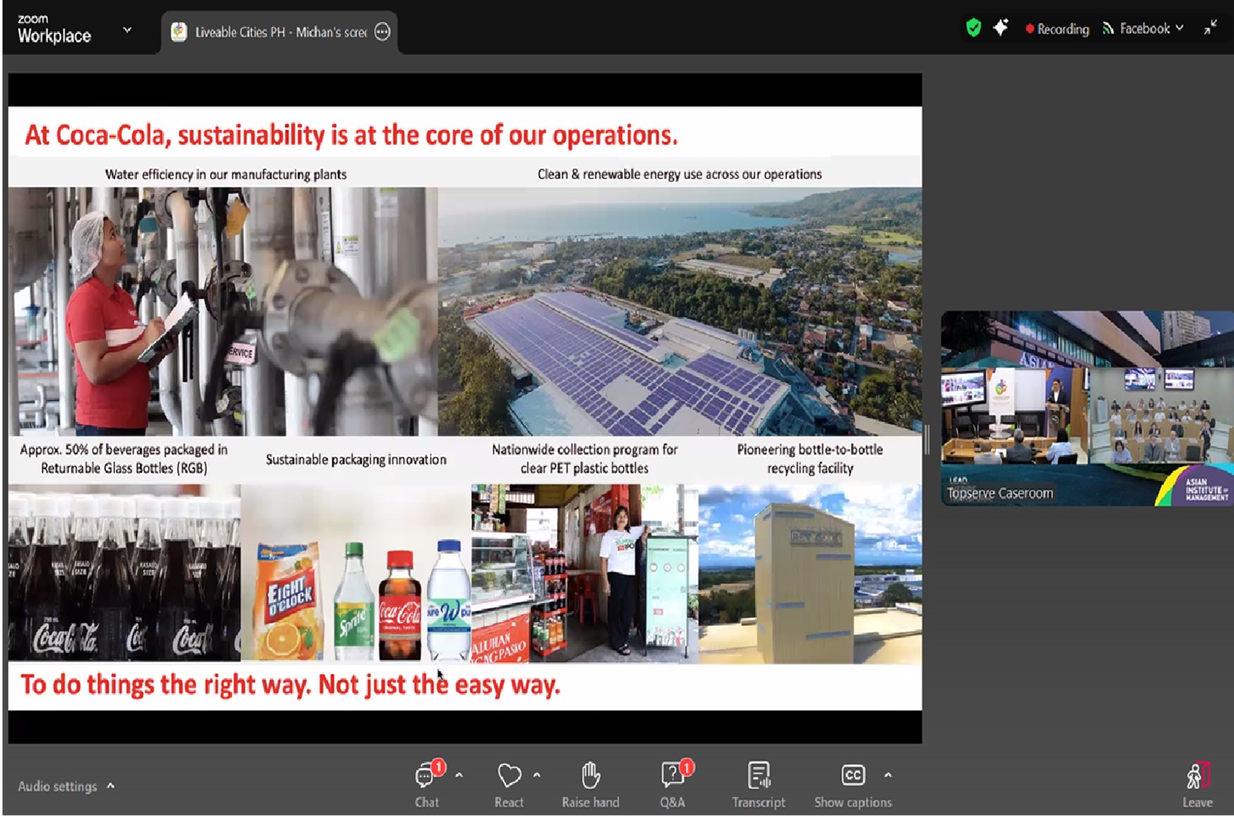Open the Q&A panel
This screenshot has height=817, width=1234.
click(673, 785)
